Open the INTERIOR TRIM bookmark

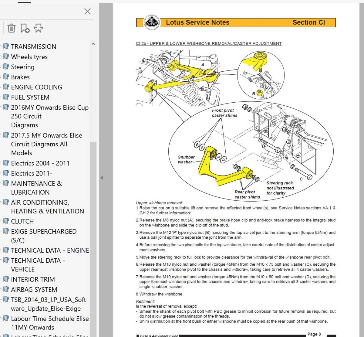tap(33, 279)
